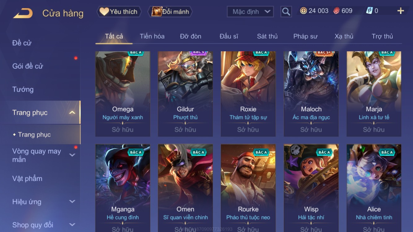Collapse the Trang phục sidebar section

click(x=72, y=113)
